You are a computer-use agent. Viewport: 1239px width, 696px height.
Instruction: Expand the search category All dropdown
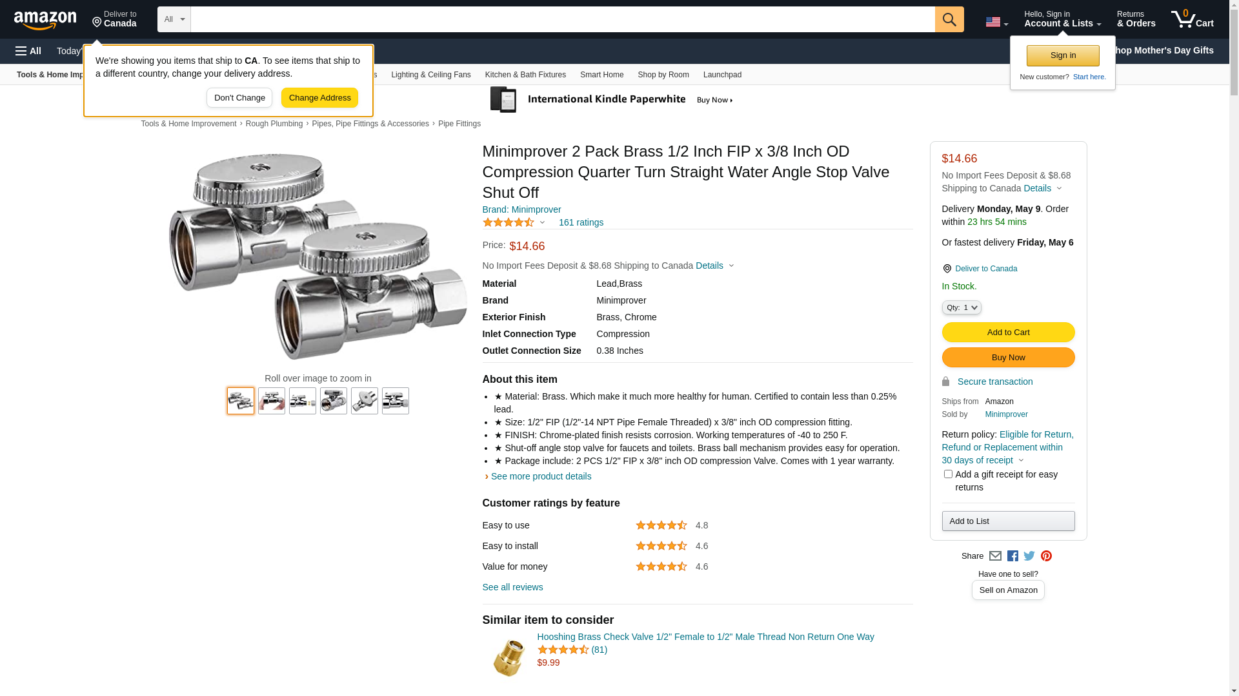(174, 19)
